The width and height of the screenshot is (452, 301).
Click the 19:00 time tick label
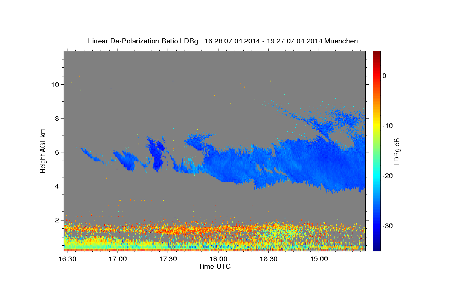point(319,259)
